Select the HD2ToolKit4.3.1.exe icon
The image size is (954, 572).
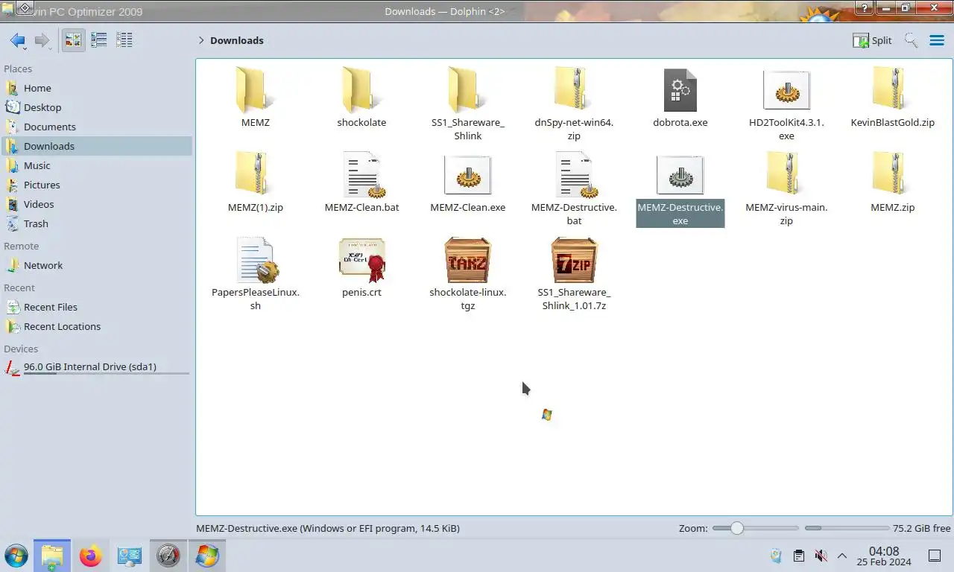click(x=786, y=90)
